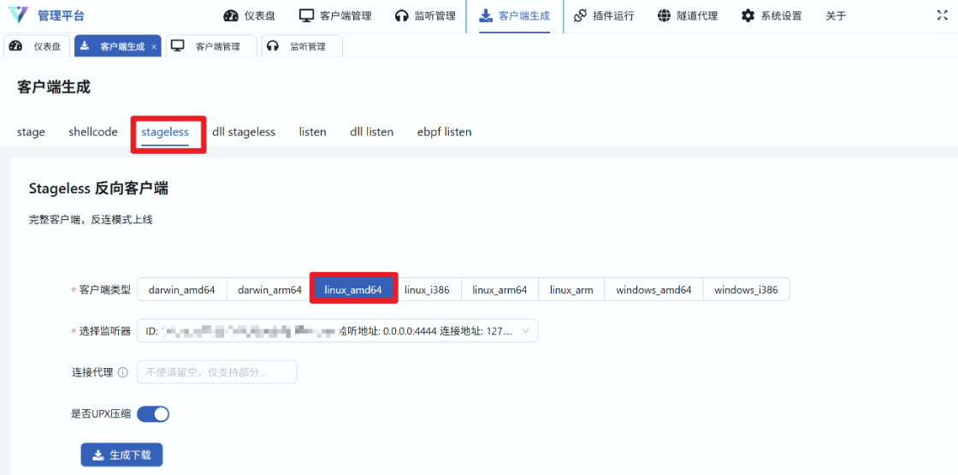The width and height of the screenshot is (958, 475).
Task: Click the 客户端生成 download icon in top menu
Action: click(x=486, y=16)
